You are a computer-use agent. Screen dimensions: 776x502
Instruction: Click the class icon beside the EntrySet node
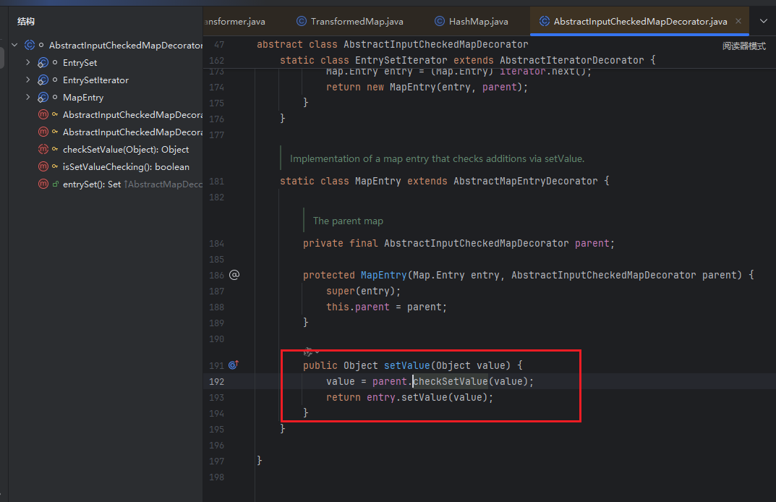(43, 63)
